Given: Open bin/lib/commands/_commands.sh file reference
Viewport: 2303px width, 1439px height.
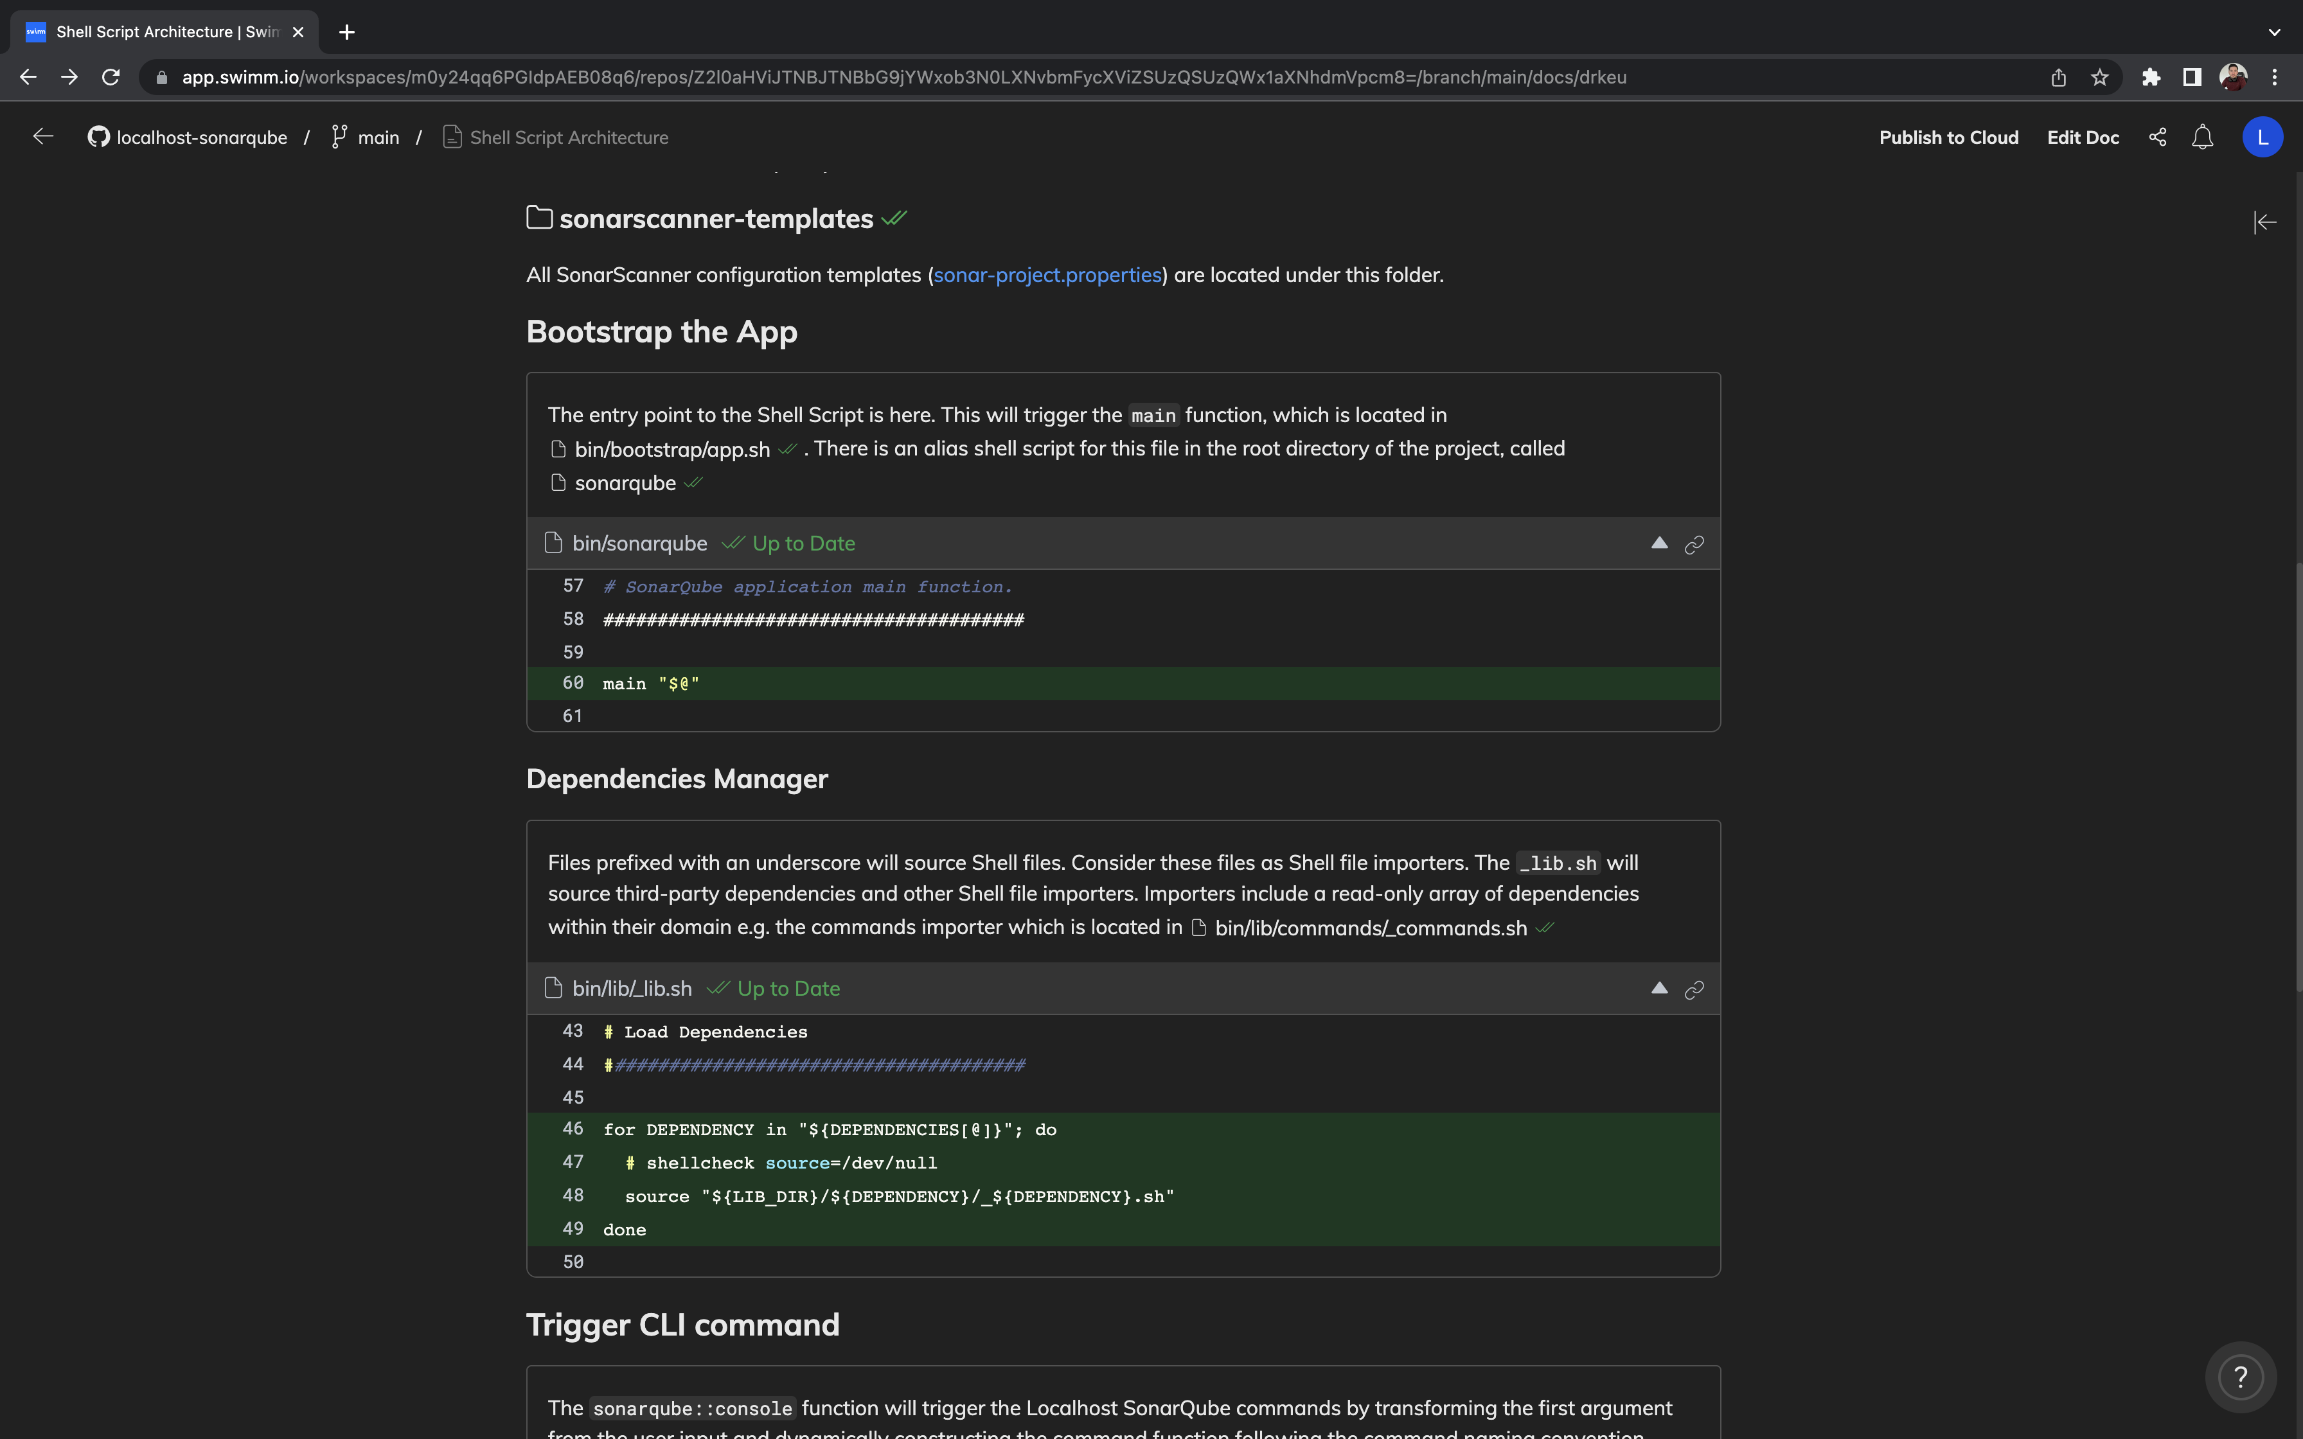Looking at the screenshot, I should tap(1371, 928).
